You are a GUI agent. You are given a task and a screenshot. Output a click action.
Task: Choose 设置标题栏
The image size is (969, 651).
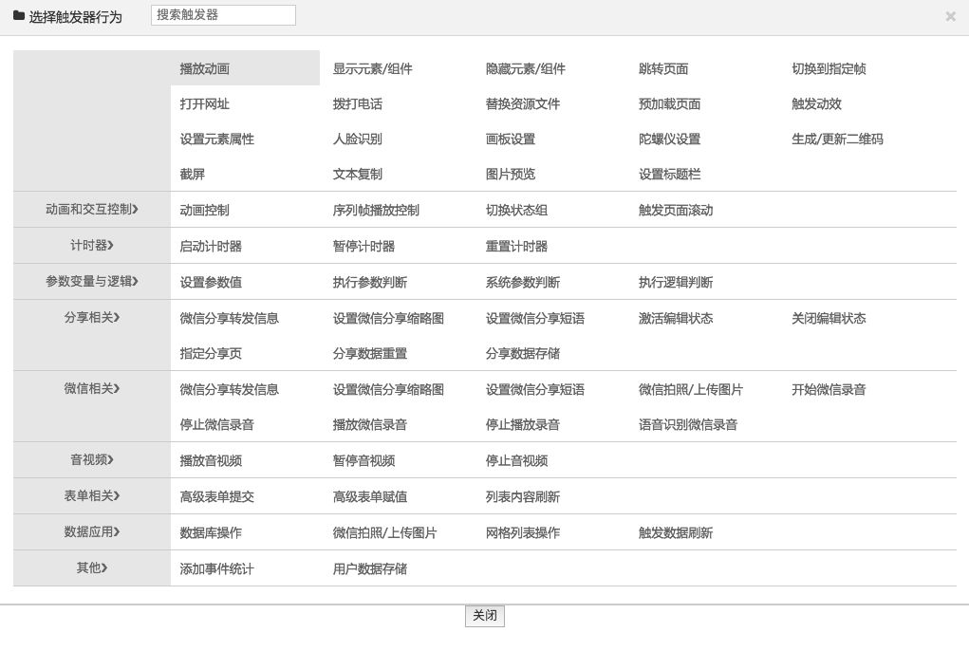coord(669,175)
